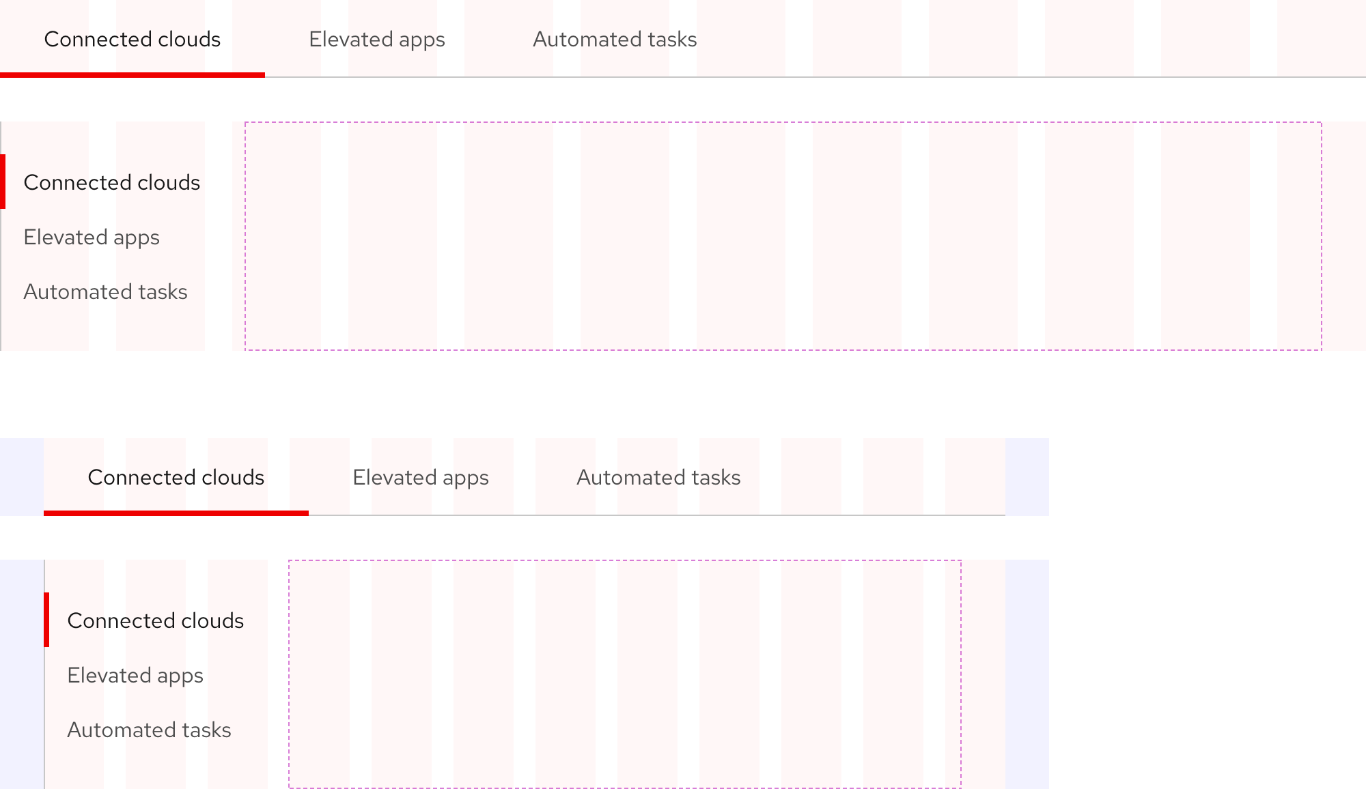
Task: Click the Automated tasks icon middle section
Action: click(x=658, y=478)
